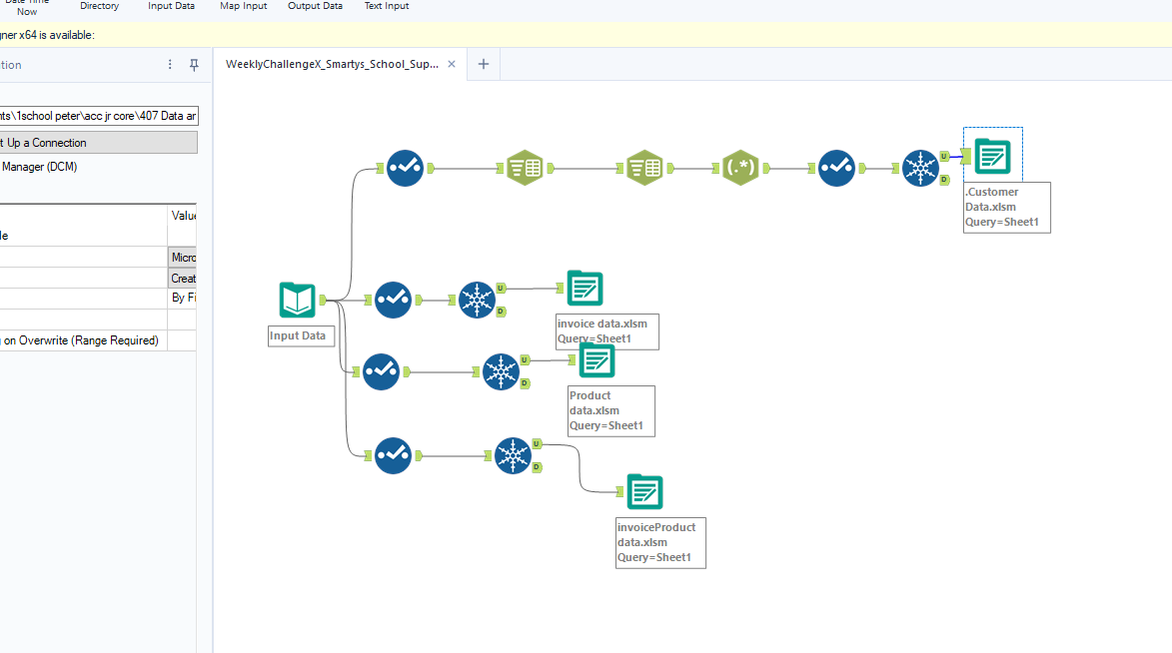Image resolution: width=1172 pixels, height=653 pixels.
Task: Switch to the WeeklyChallengeX_Smartys_School workflow tab
Action: (331, 64)
